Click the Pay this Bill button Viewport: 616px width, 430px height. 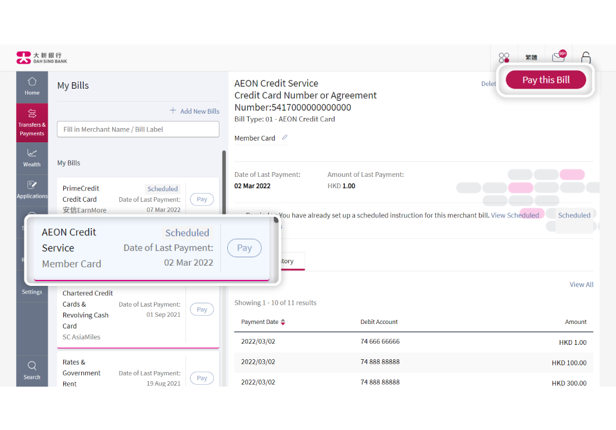546,80
